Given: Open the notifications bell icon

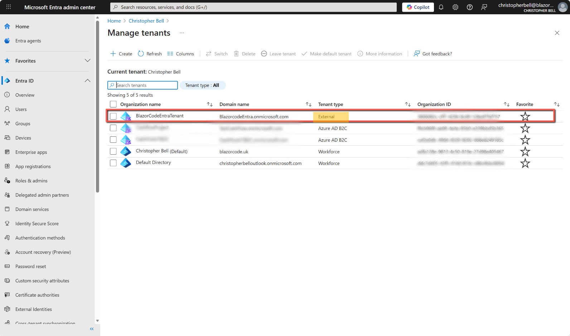Looking at the screenshot, I should pyautogui.click(x=441, y=7).
